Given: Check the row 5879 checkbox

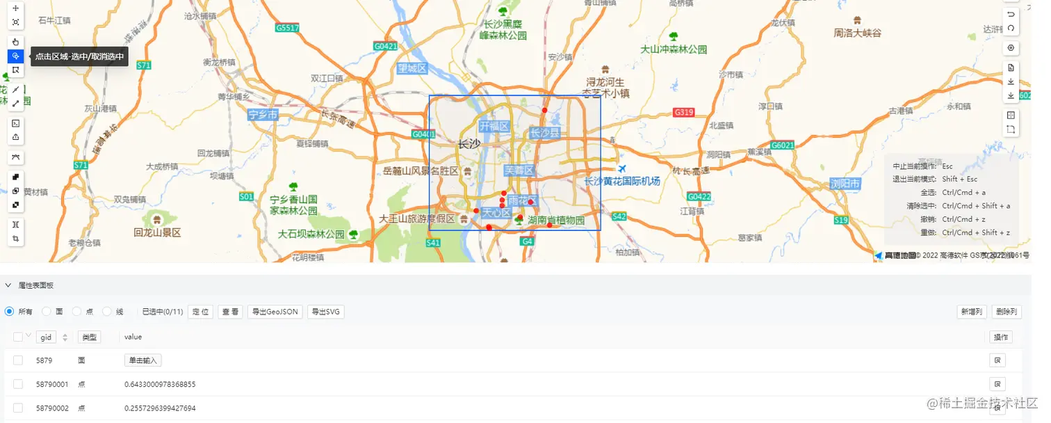Looking at the screenshot, I should pos(18,360).
